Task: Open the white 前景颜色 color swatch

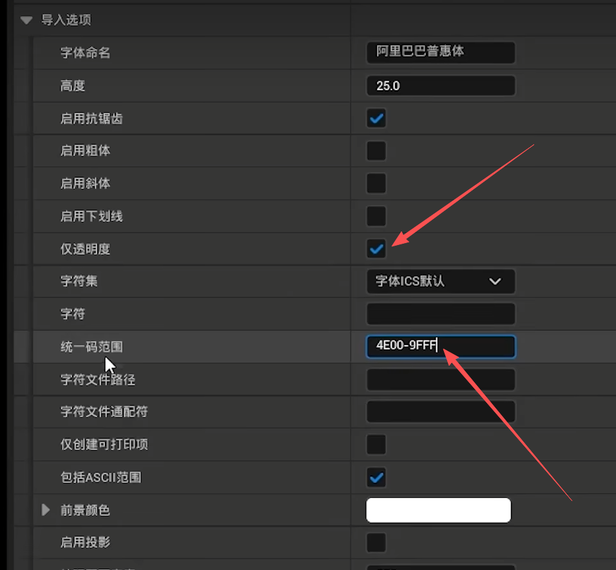Action: coord(438,510)
